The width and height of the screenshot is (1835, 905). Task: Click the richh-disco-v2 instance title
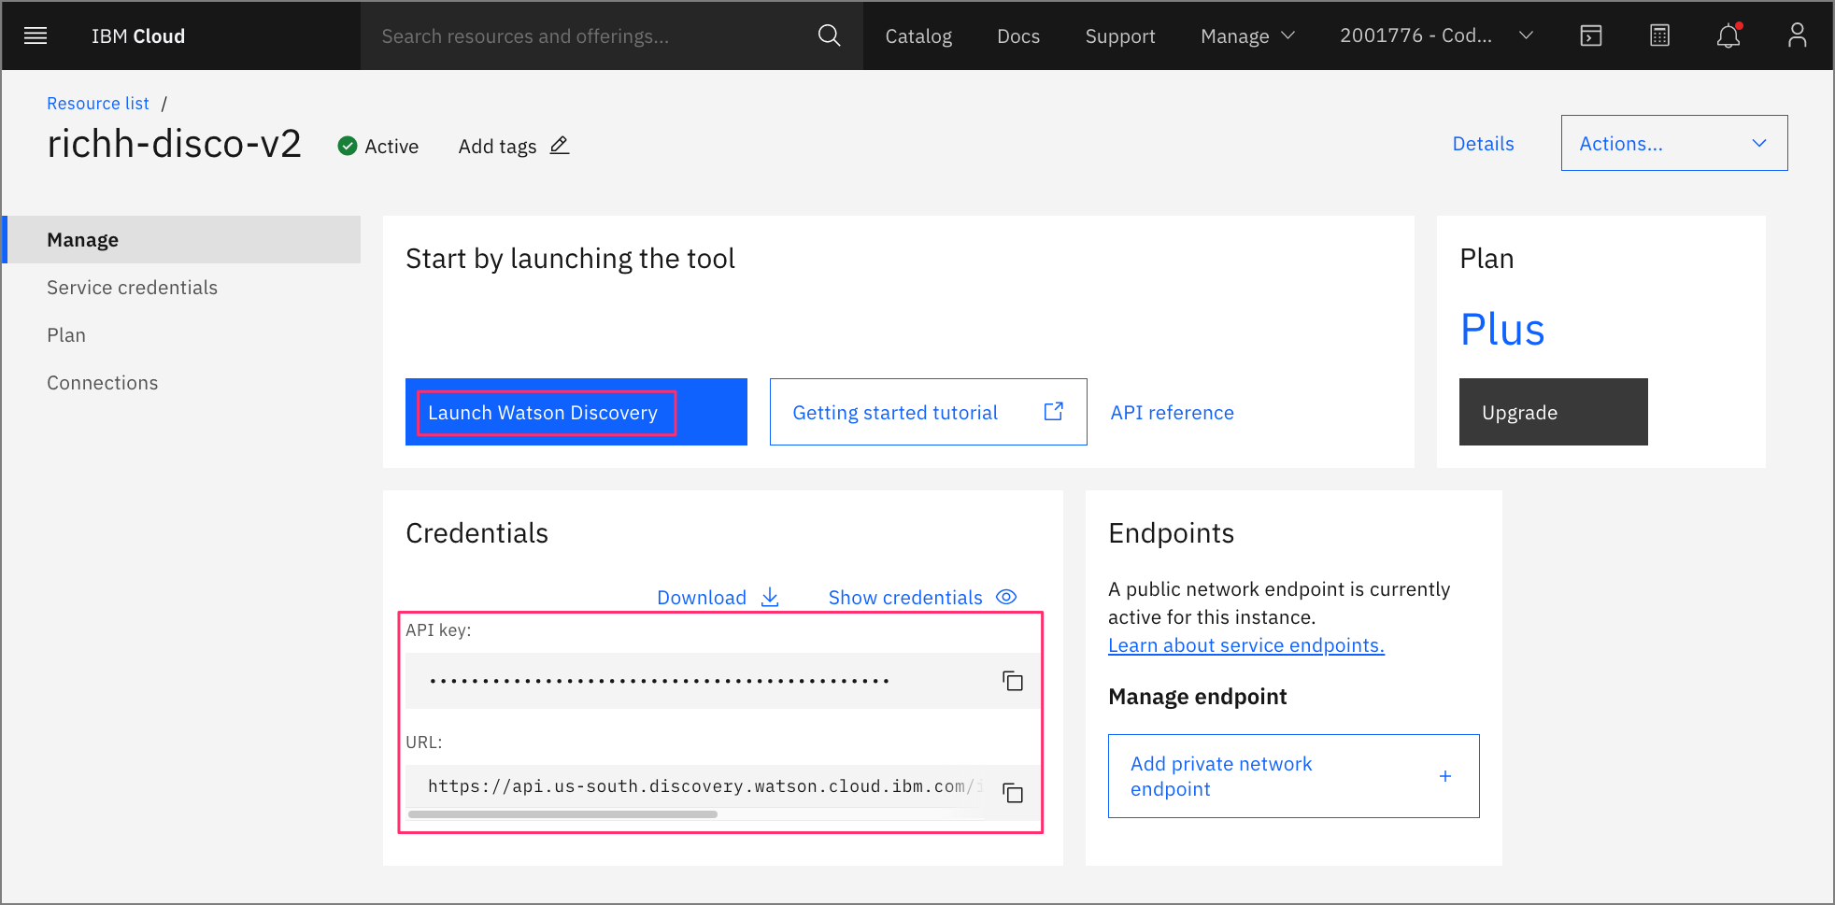pyautogui.click(x=174, y=144)
